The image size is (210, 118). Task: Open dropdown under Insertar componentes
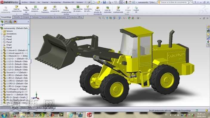[x=17, y=14]
